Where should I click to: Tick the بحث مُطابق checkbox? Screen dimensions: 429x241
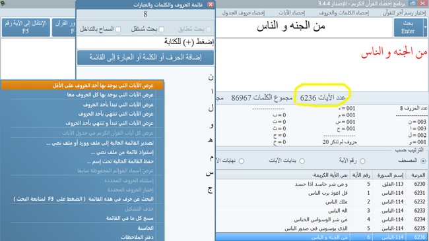(x=209, y=29)
